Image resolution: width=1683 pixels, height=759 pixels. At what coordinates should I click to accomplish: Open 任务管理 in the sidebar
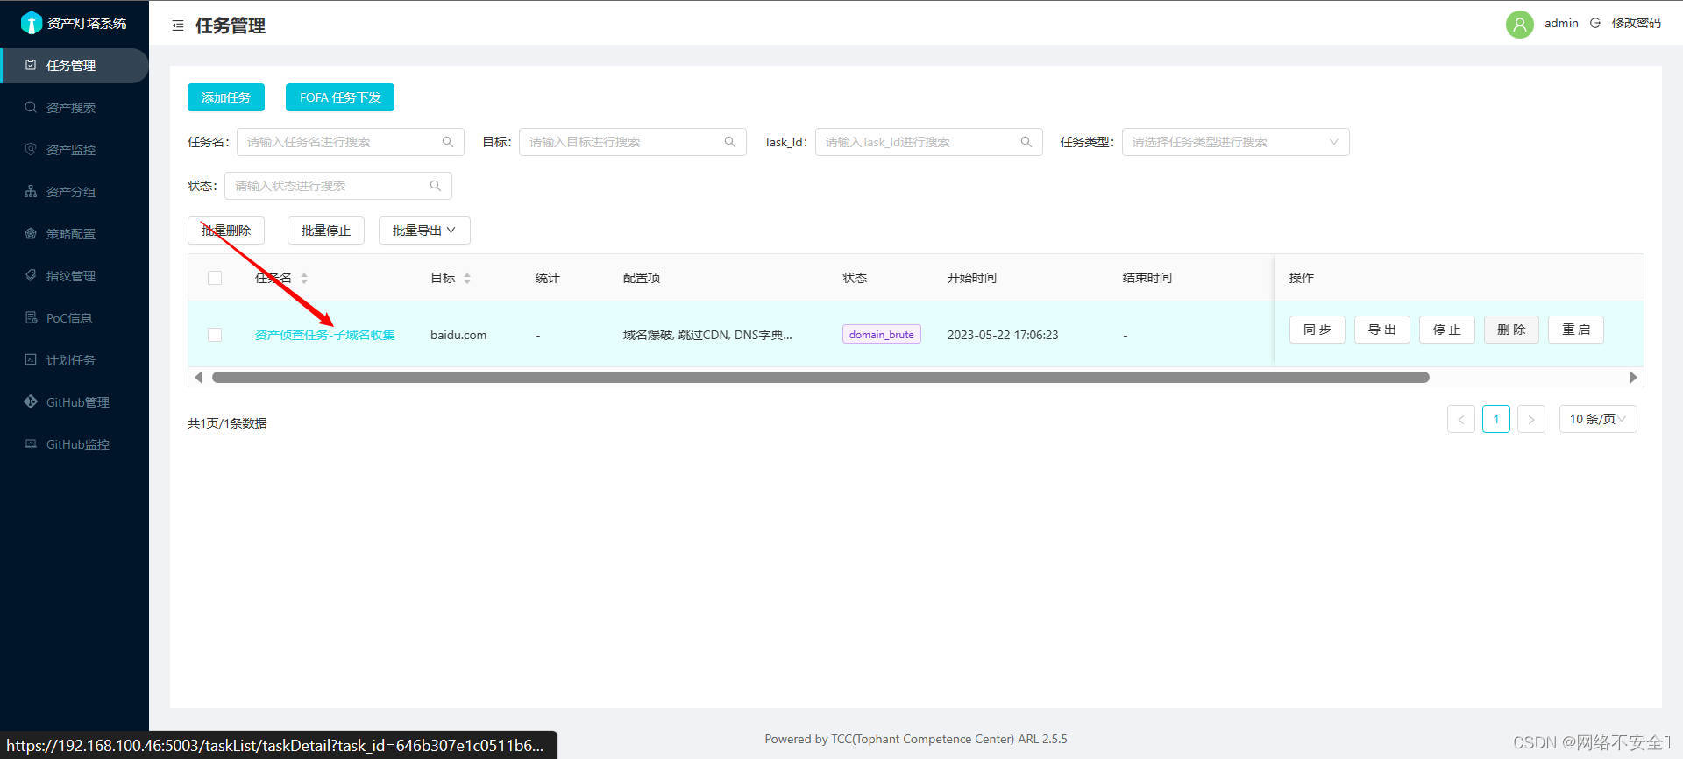(74, 66)
